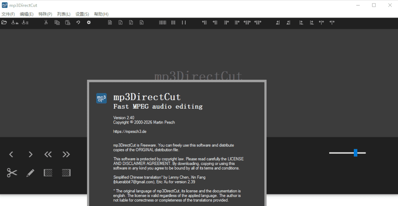Click the copy icon in toolbar
Viewport: 398px width, 206px height.
57,22
